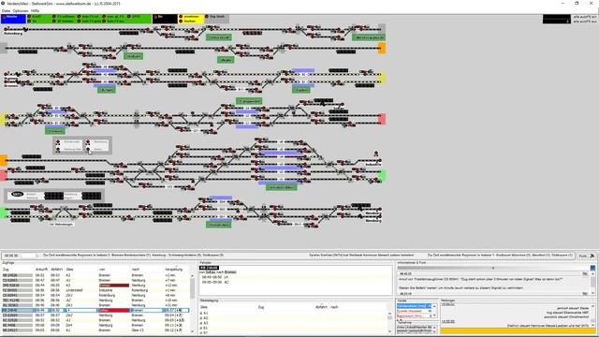Viewport: 599px width, 337px height.
Task: Select lower radio option in yellow block
Action: point(181,21)
